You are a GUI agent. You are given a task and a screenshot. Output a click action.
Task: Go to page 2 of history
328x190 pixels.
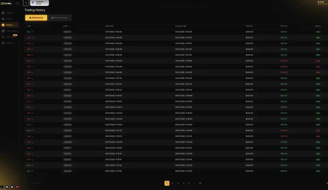click(172, 183)
